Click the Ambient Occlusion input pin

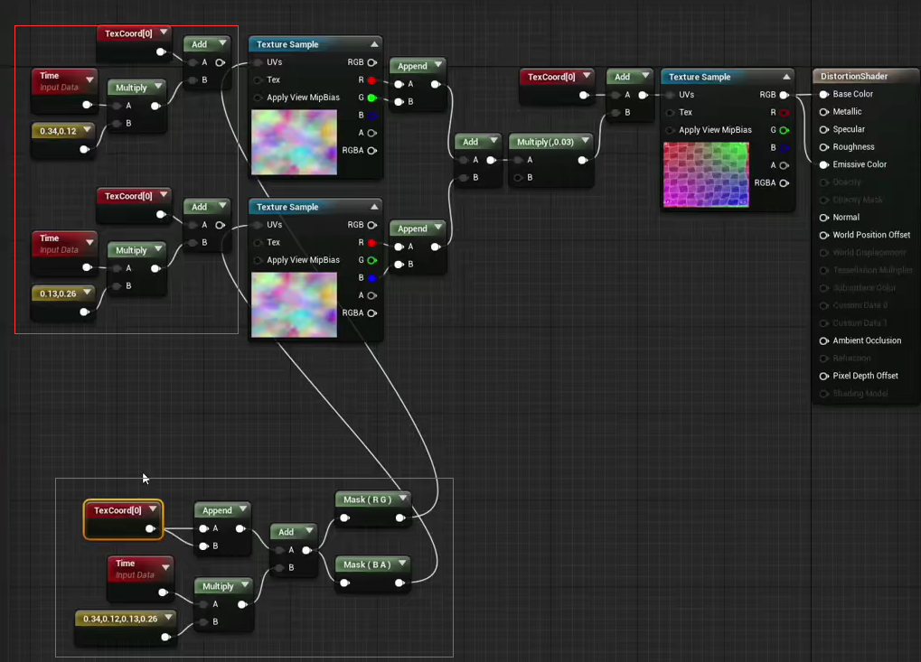tap(824, 341)
